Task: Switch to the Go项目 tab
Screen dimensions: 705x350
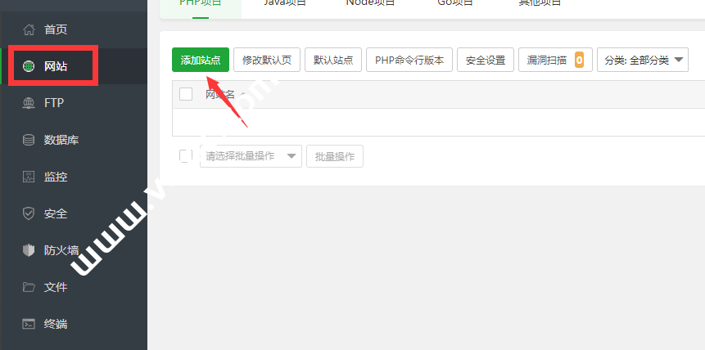Action: (x=455, y=3)
